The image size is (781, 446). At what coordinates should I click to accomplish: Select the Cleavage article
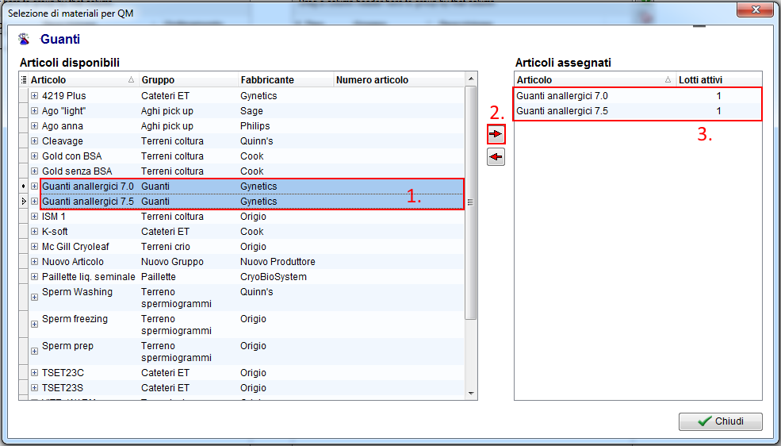[63, 141]
